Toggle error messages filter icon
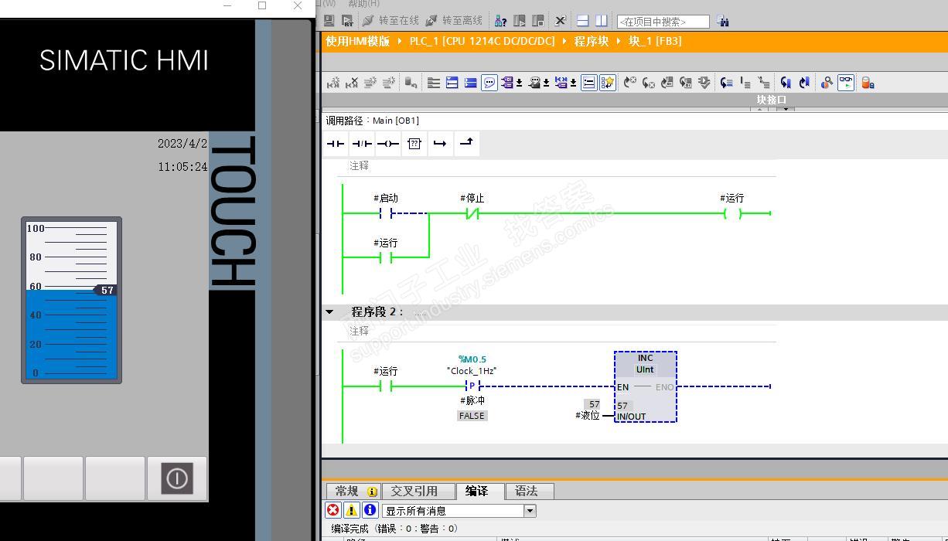 point(332,510)
